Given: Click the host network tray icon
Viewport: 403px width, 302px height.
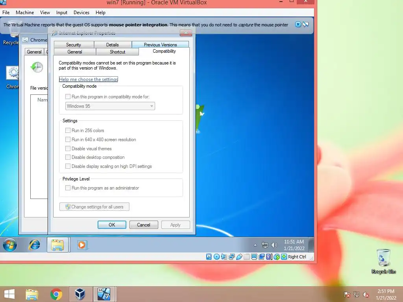Looking at the screenshot, I should pyautogui.click(x=357, y=294).
